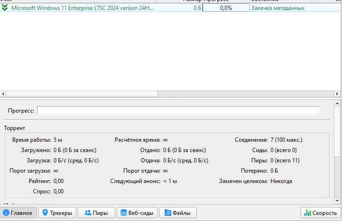Click the vertical scrollbar thumb in the details panel
Image resolution: width=342 pixels, height=221 pixels.
point(337,131)
